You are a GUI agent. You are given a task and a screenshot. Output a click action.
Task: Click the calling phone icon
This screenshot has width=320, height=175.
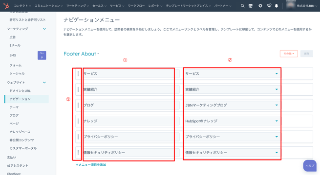[x=269, y=6]
